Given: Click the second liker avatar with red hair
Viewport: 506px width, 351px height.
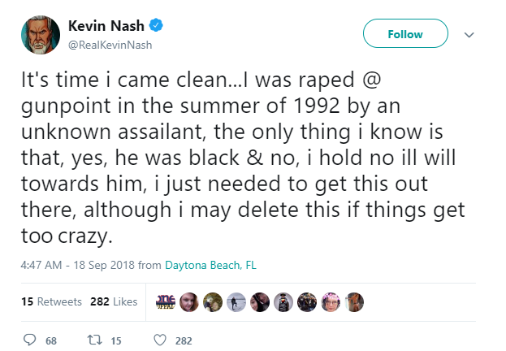Looking at the screenshot, I should [x=189, y=302].
